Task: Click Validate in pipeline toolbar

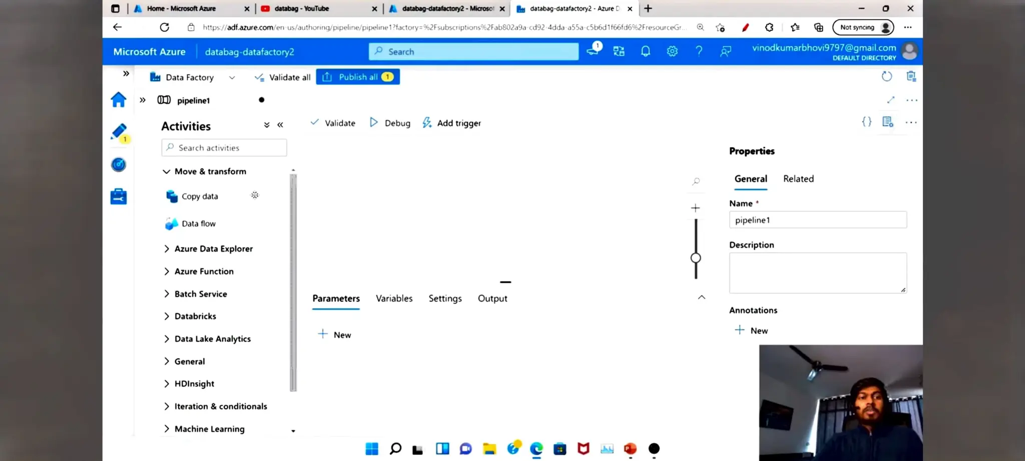Action: (333, 123)
